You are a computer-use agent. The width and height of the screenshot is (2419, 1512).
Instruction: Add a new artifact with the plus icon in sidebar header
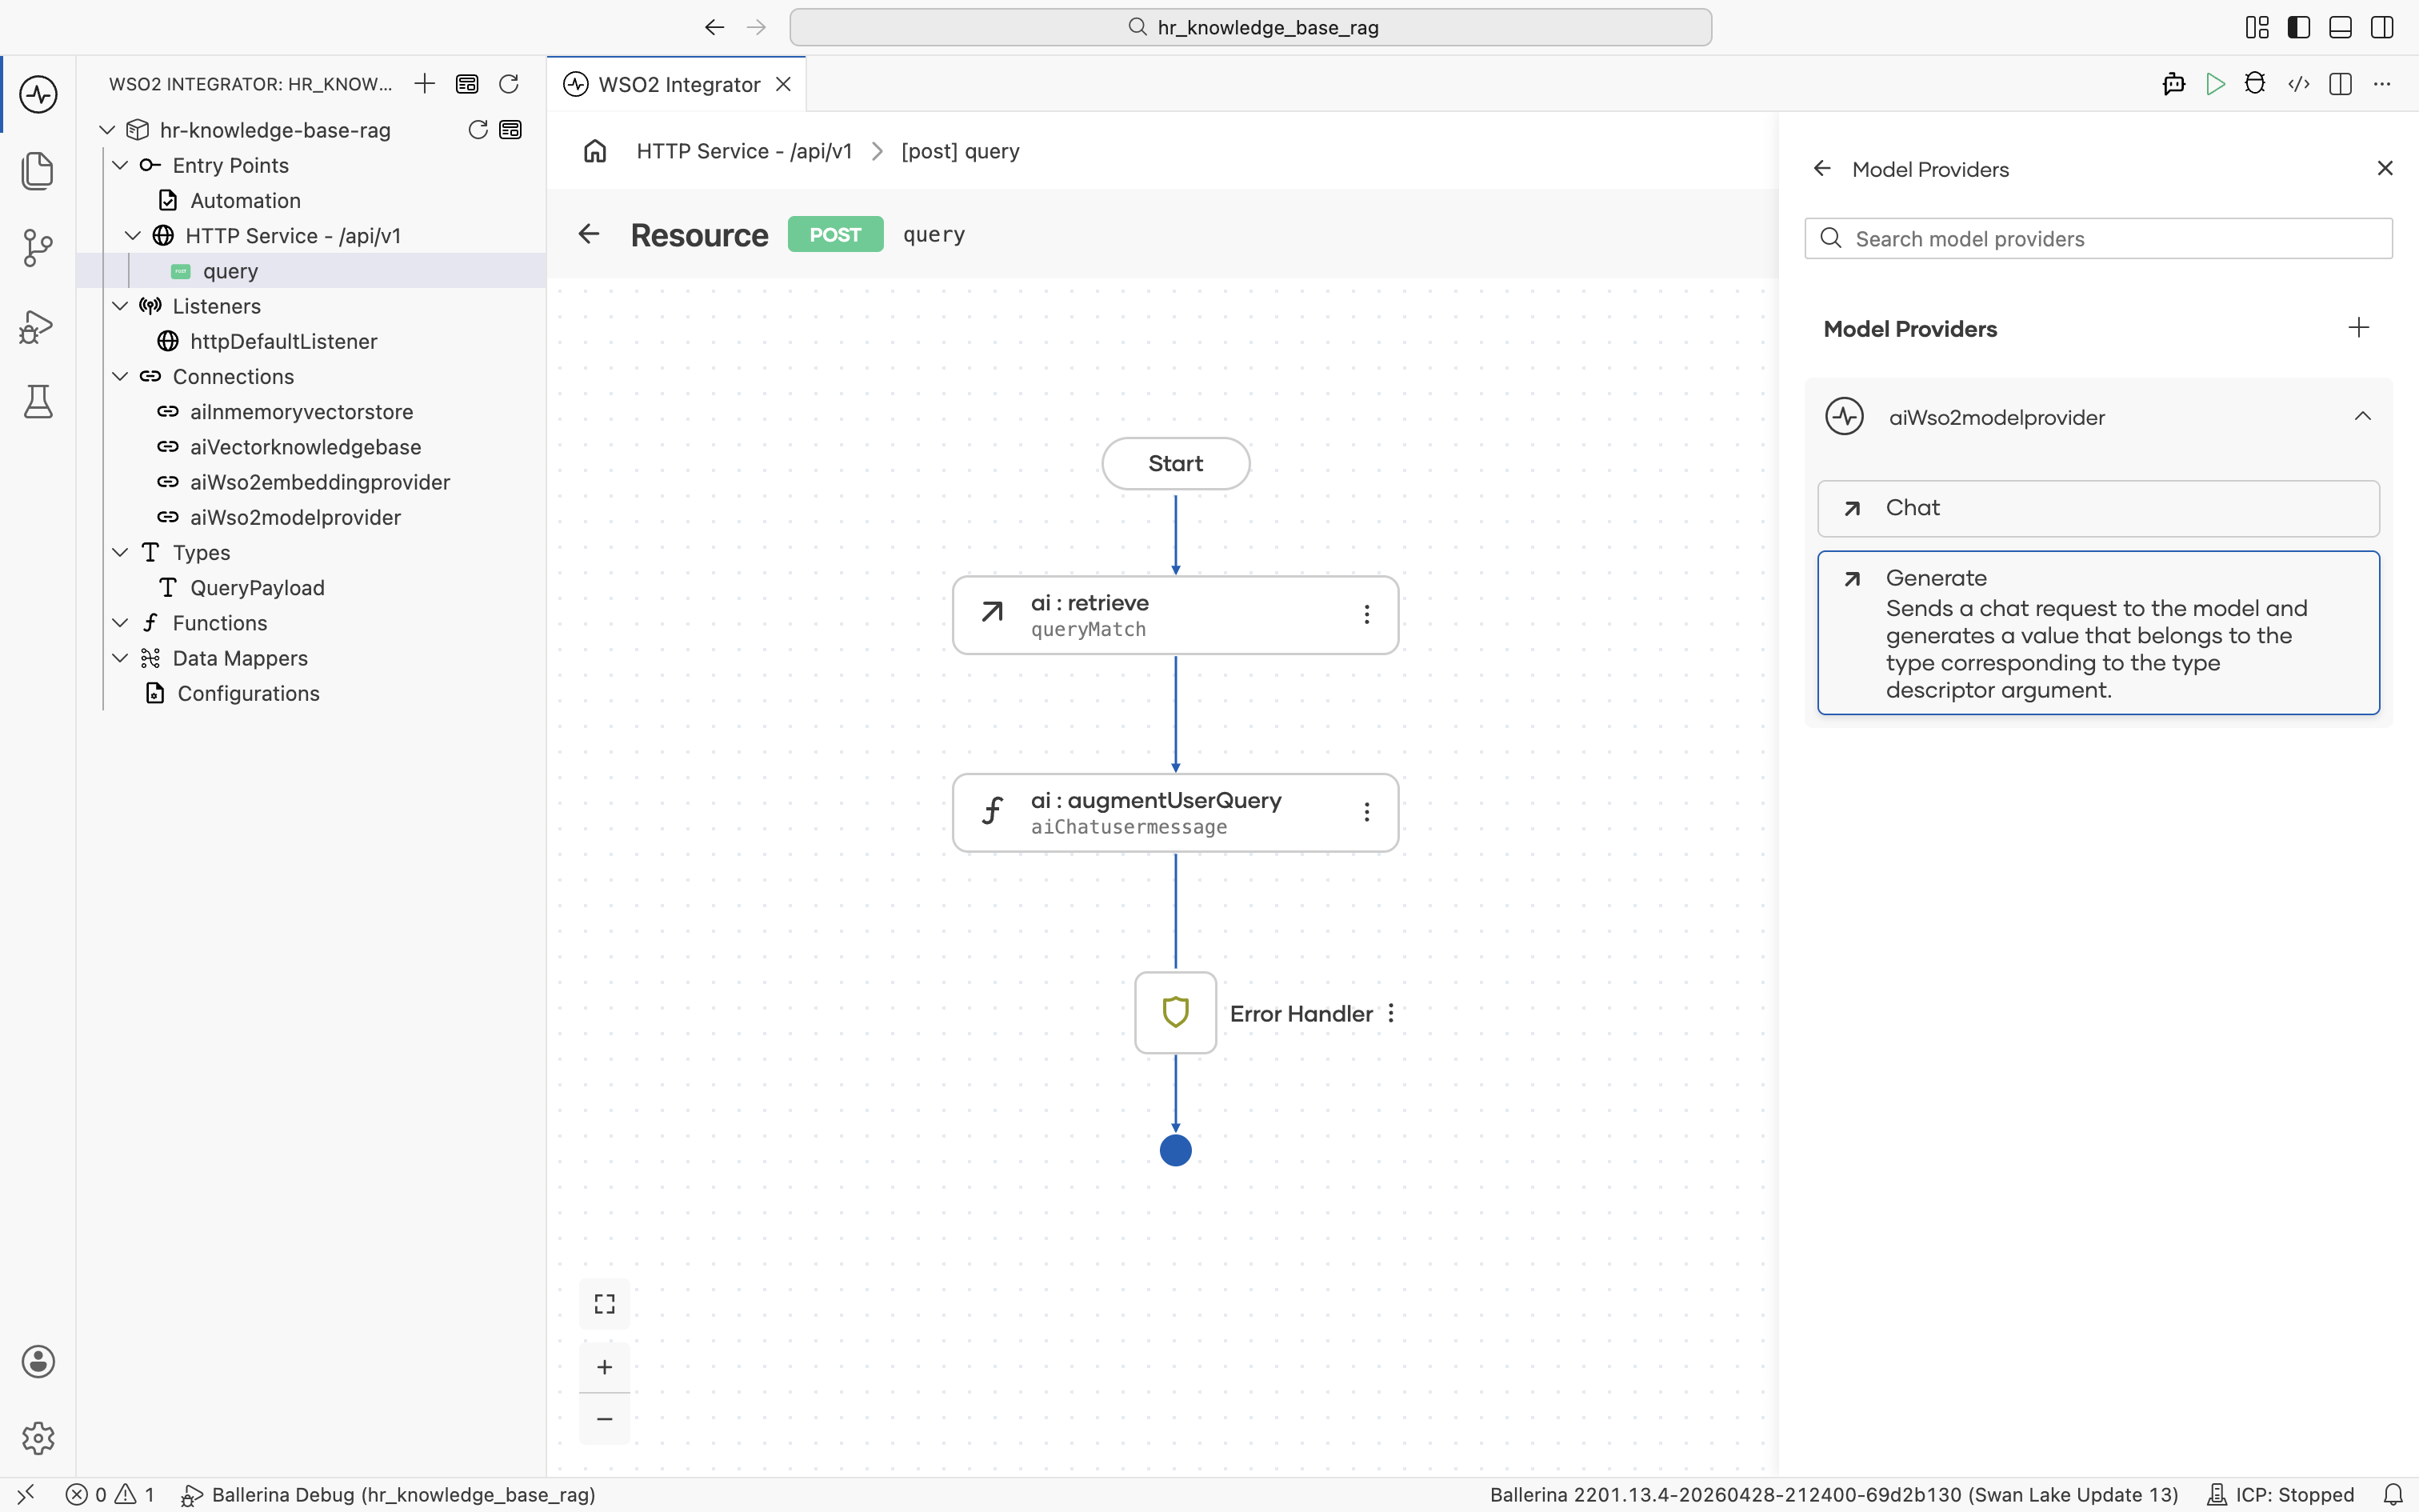coord(425,84)
